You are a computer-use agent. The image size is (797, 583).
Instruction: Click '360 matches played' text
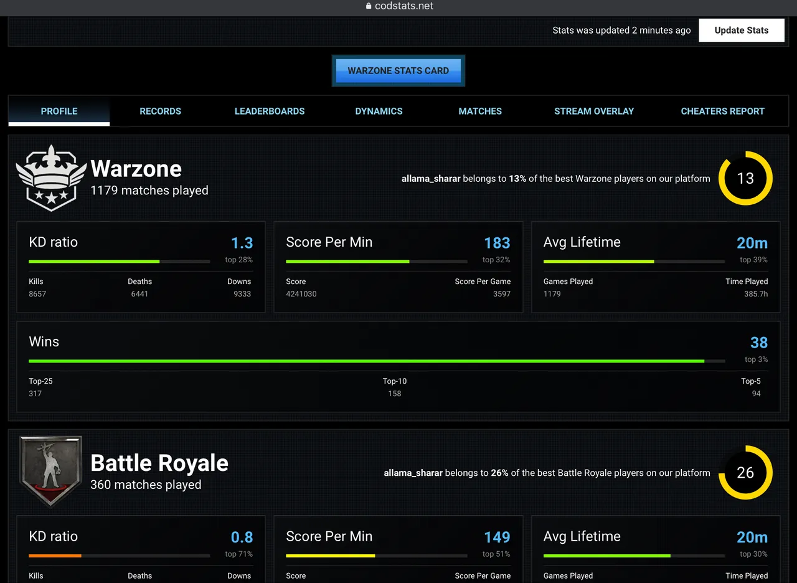point(146,485)
